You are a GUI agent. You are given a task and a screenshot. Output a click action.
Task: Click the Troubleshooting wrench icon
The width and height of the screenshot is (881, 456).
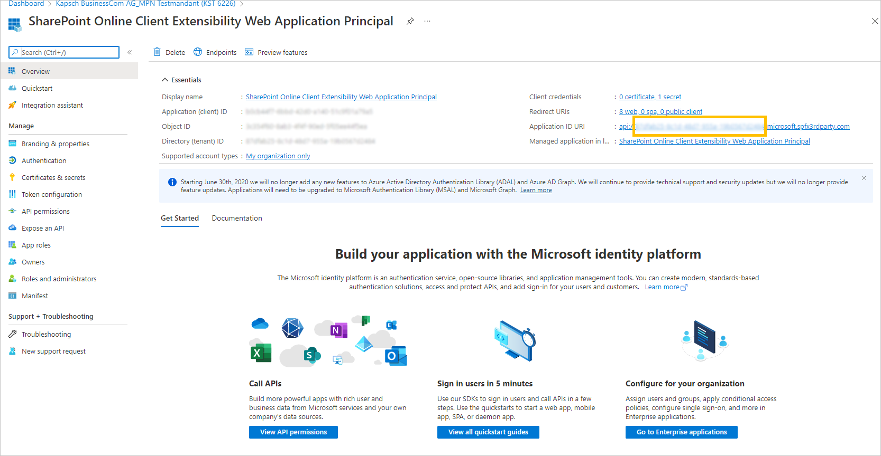[x=12, y=334]
